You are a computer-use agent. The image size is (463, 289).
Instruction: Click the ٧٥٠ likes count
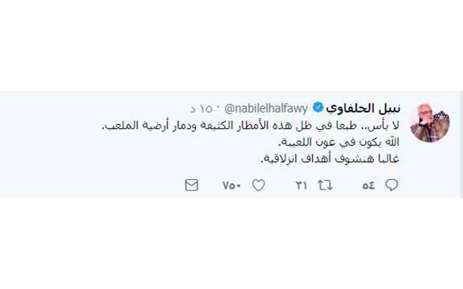(232, 186)
